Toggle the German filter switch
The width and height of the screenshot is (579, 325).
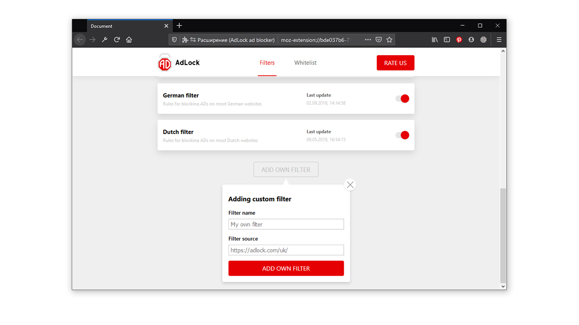tap(402, 98)
